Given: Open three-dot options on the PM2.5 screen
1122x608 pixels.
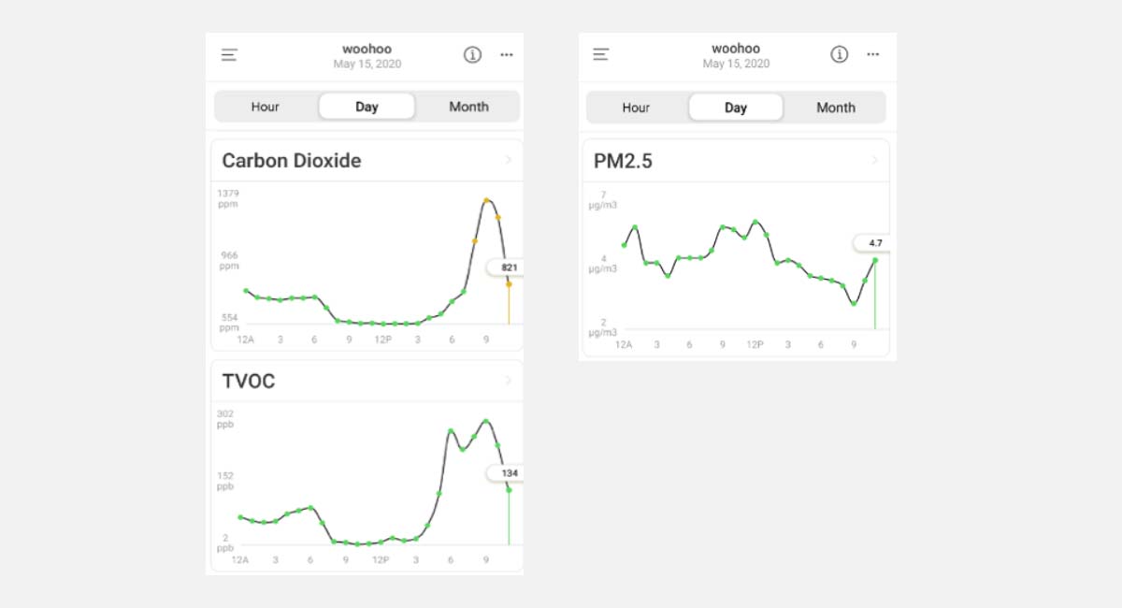Looking at the screenshot, I should pyautogui.click(x=873, y=54).
